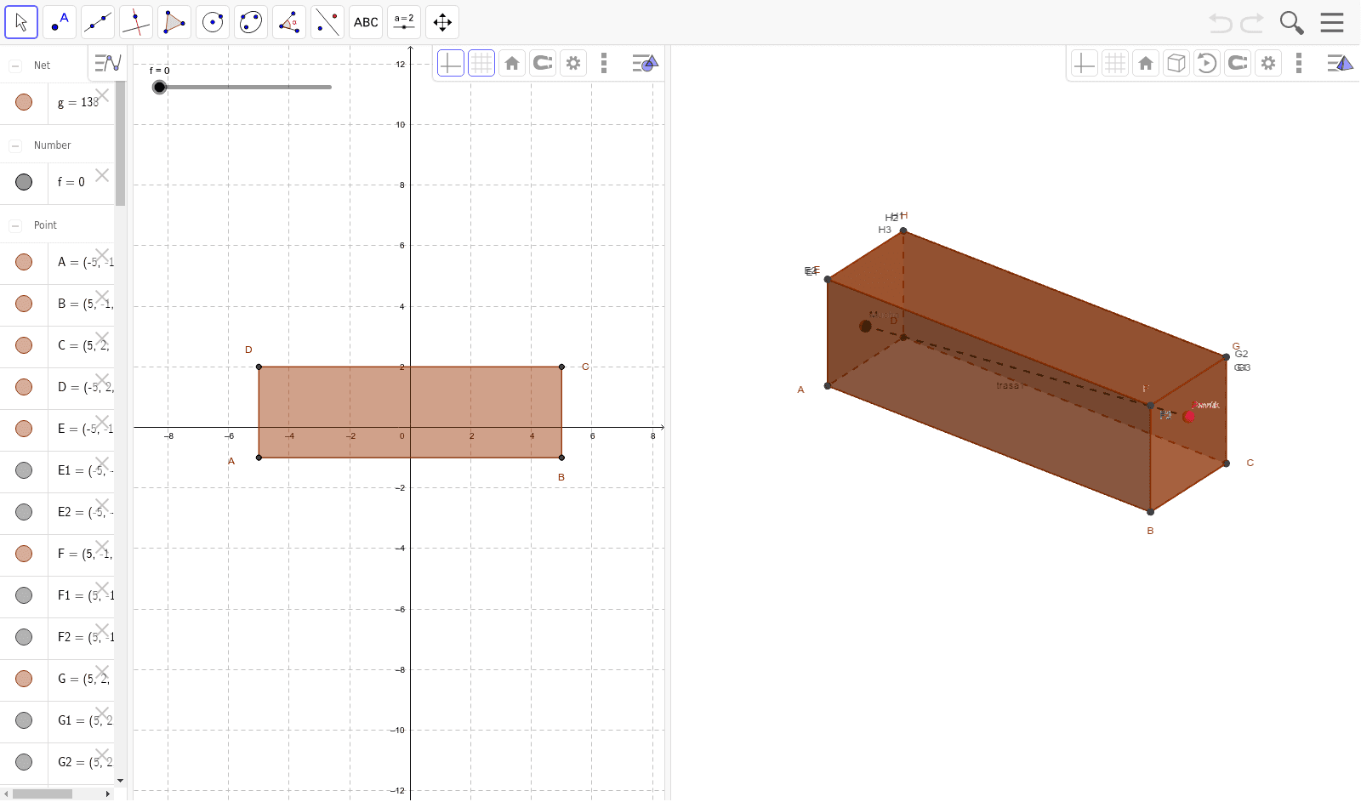Viewport: 1361px width, 802px height.
Task: Toggle visibility of point B
Action: (x=24, y=304)
